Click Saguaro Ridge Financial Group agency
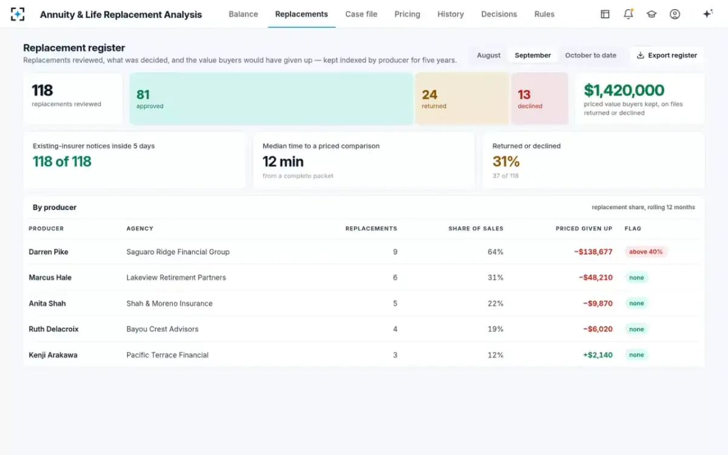The width and height of the screenshot is (728, 455). pyautogui.click(x=178, y=252)
